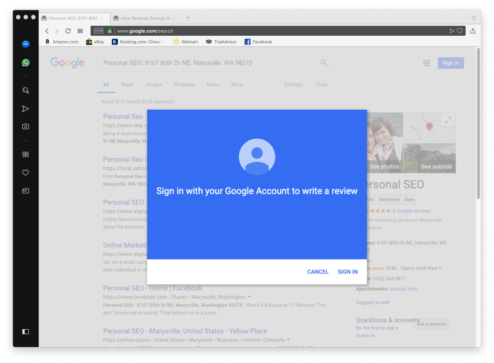Select the Images search tab

(x=154, y=85)
